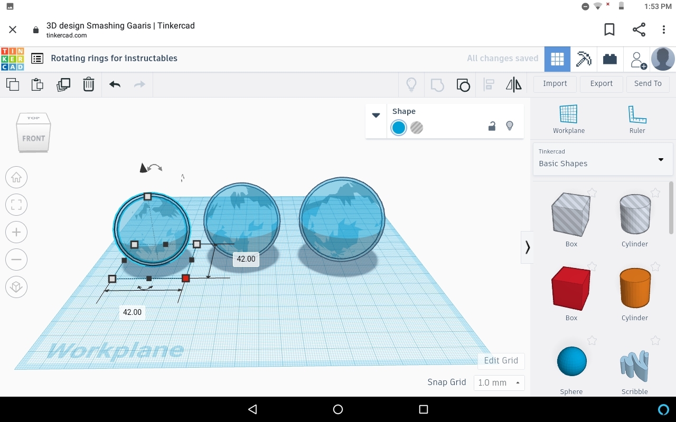
Task: Click the red corner resize handle
Action: coord(185,278)
